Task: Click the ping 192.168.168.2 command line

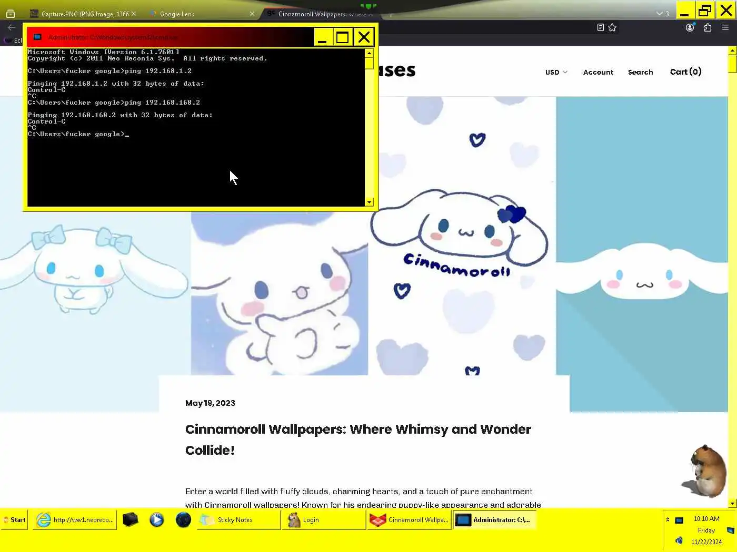Action: pyautogui.click(x=114, y=103)
